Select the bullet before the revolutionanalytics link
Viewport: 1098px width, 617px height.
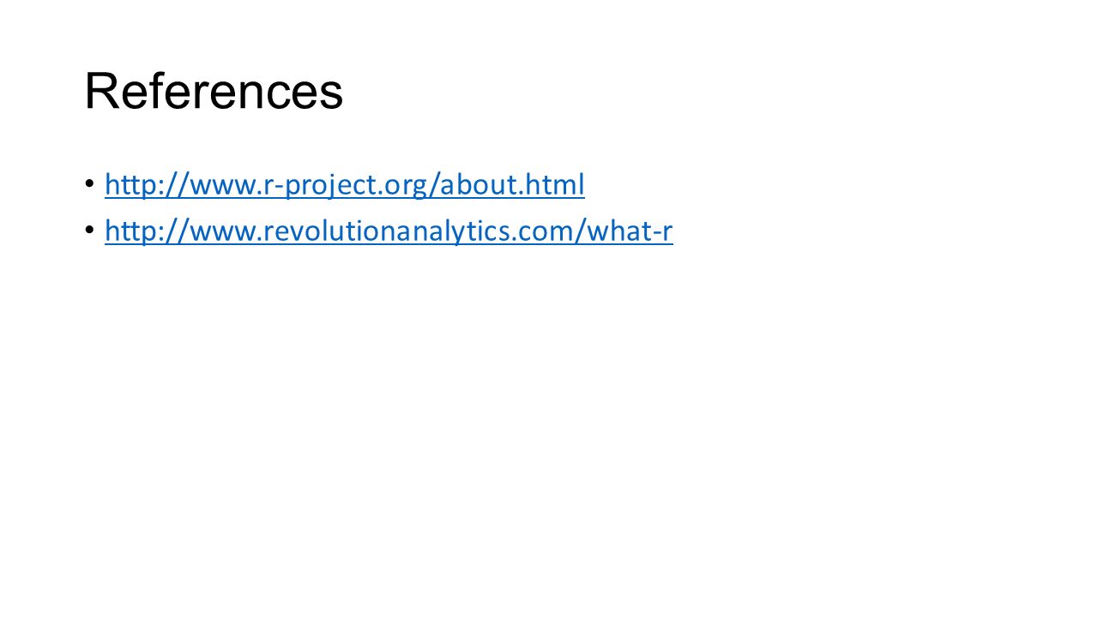[90, 231]
